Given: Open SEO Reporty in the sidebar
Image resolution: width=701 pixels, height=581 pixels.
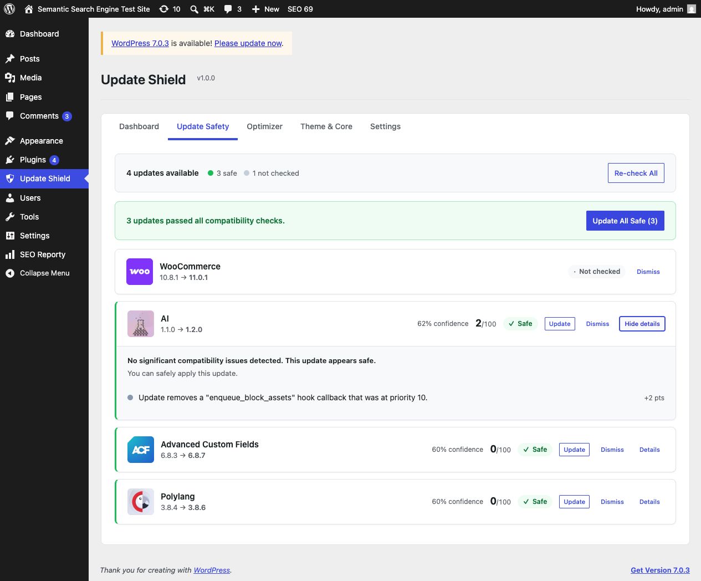Looking at the screenshot, I should click(x=44, y=254).
